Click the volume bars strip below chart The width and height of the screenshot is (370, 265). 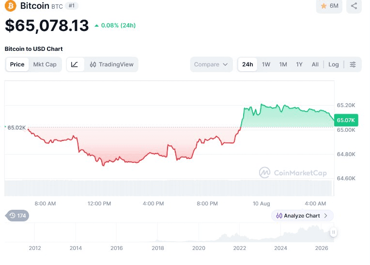[168, 188]
